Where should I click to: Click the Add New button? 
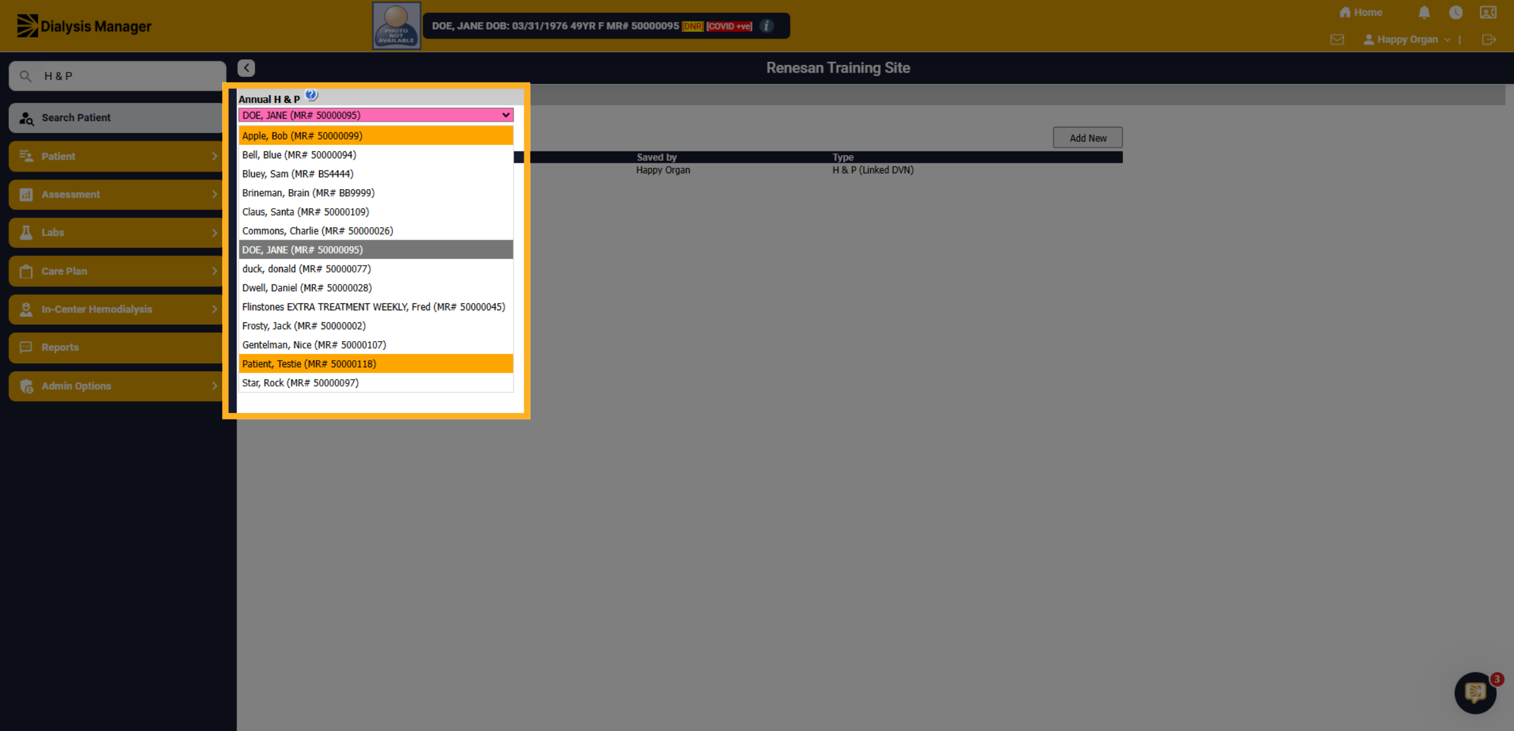(x=1088, y=138)
